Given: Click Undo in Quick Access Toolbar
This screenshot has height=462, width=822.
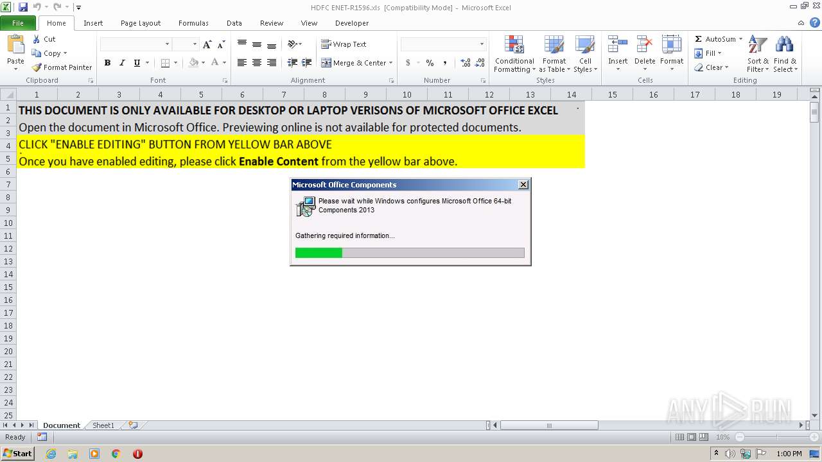Looking at the screenshot, I should pyautogui.click(x=37, y=7).
